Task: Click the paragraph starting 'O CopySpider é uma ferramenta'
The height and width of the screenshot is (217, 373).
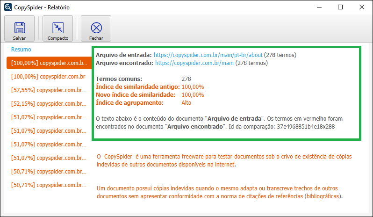Action: pos(224,160)
